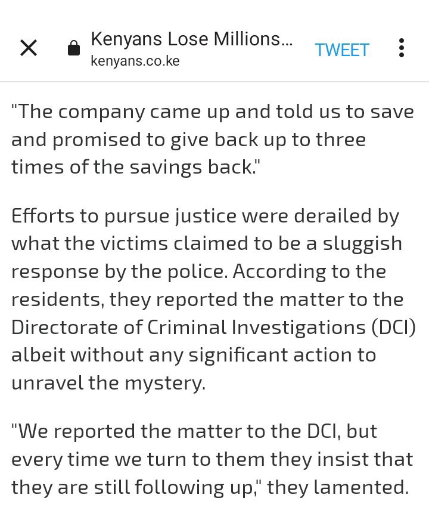Viewport: 429px width, 513px height.
Task: Click the word 'sluggish' in the second paragraph
Action: 362,244
